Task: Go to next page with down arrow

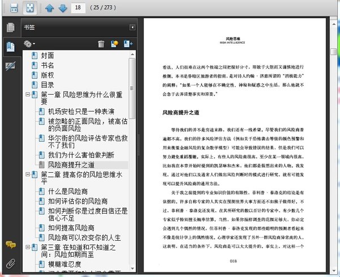Action: point(62,8)
